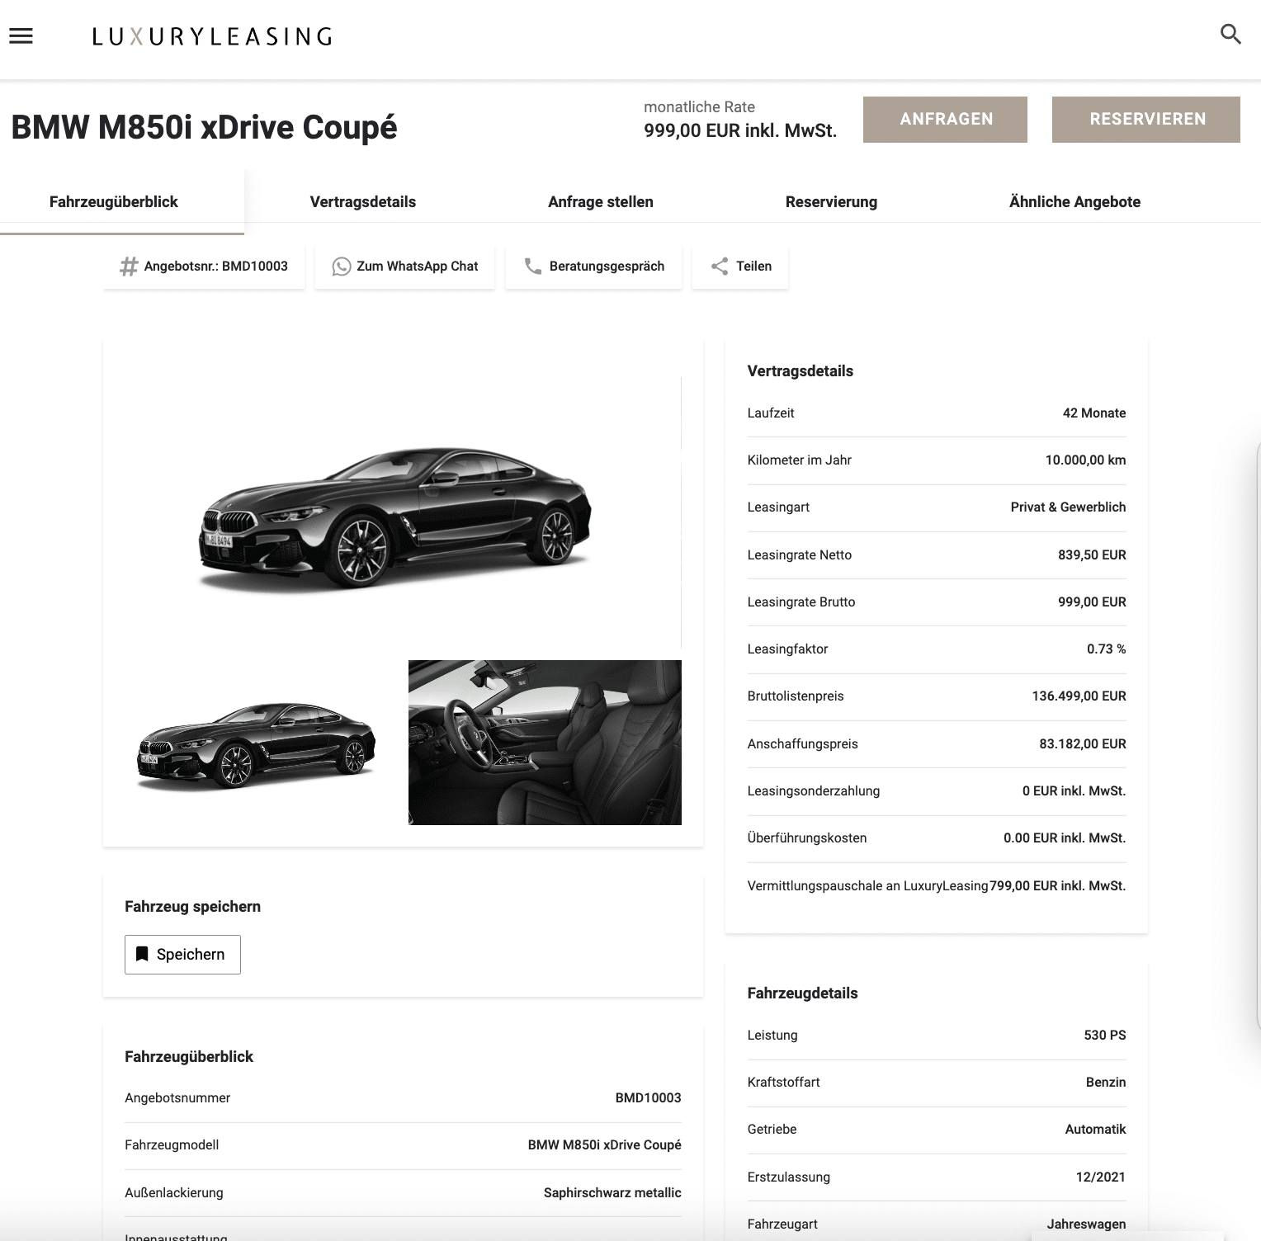Click the Anschaffungspreis value 83.182,00 EUR
1261x1241 pixels.
click(1082, 744)
